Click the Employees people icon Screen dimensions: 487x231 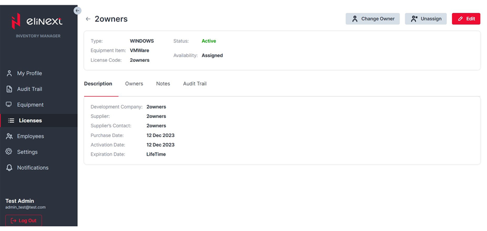9,136
